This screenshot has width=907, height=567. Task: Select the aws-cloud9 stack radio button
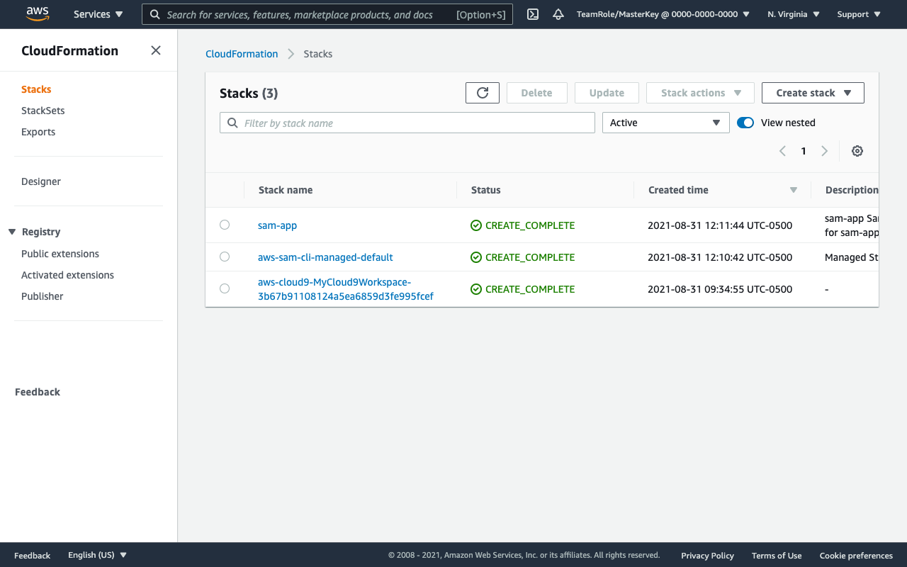(x=225, y=288)
